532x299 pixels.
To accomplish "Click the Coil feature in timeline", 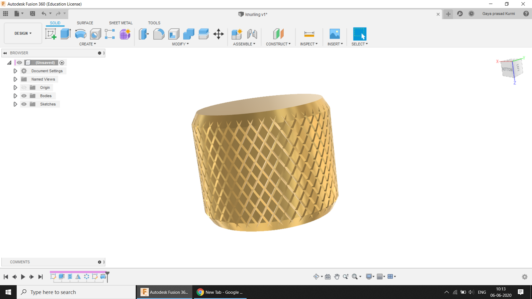I will 70,276.
